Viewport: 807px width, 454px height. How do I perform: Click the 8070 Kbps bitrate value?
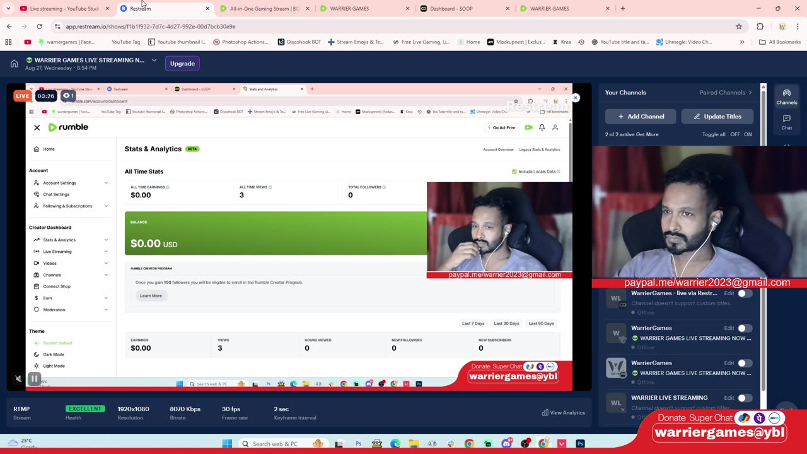tap(185, 409)
